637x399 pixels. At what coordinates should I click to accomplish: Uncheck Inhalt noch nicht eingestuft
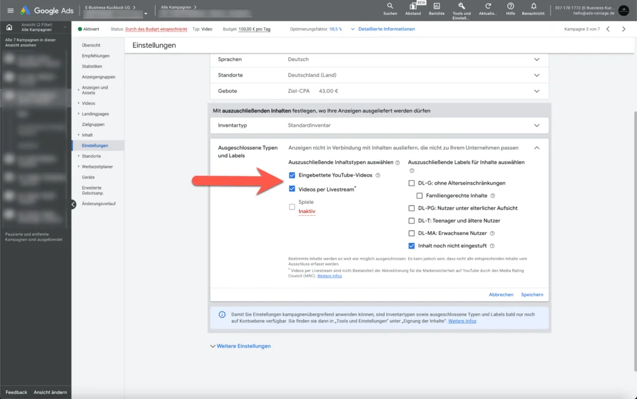click(412, 246)
